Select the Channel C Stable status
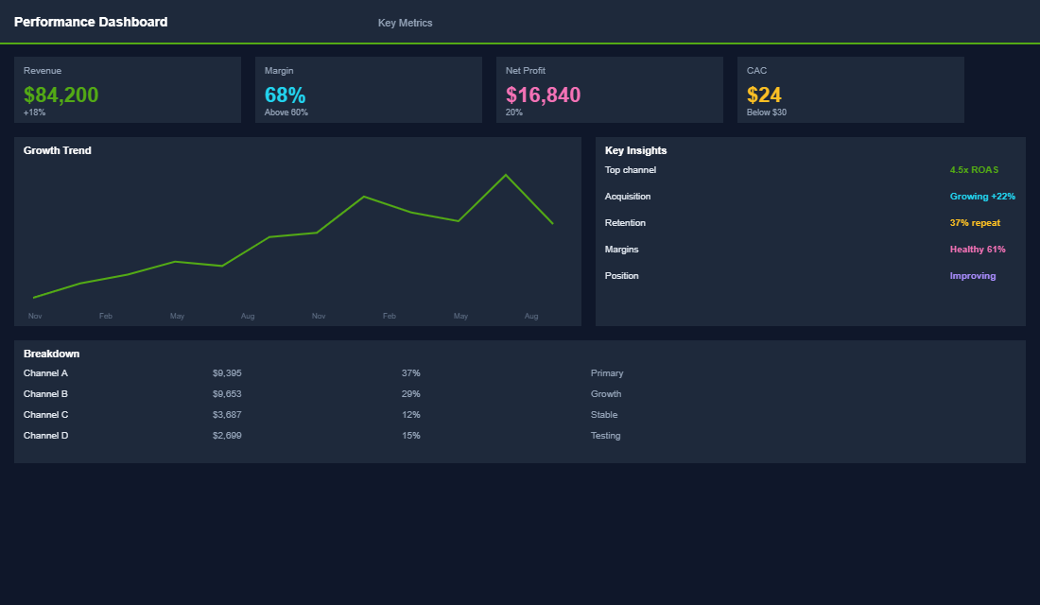1040x605 pixels. tap(604, 414)
